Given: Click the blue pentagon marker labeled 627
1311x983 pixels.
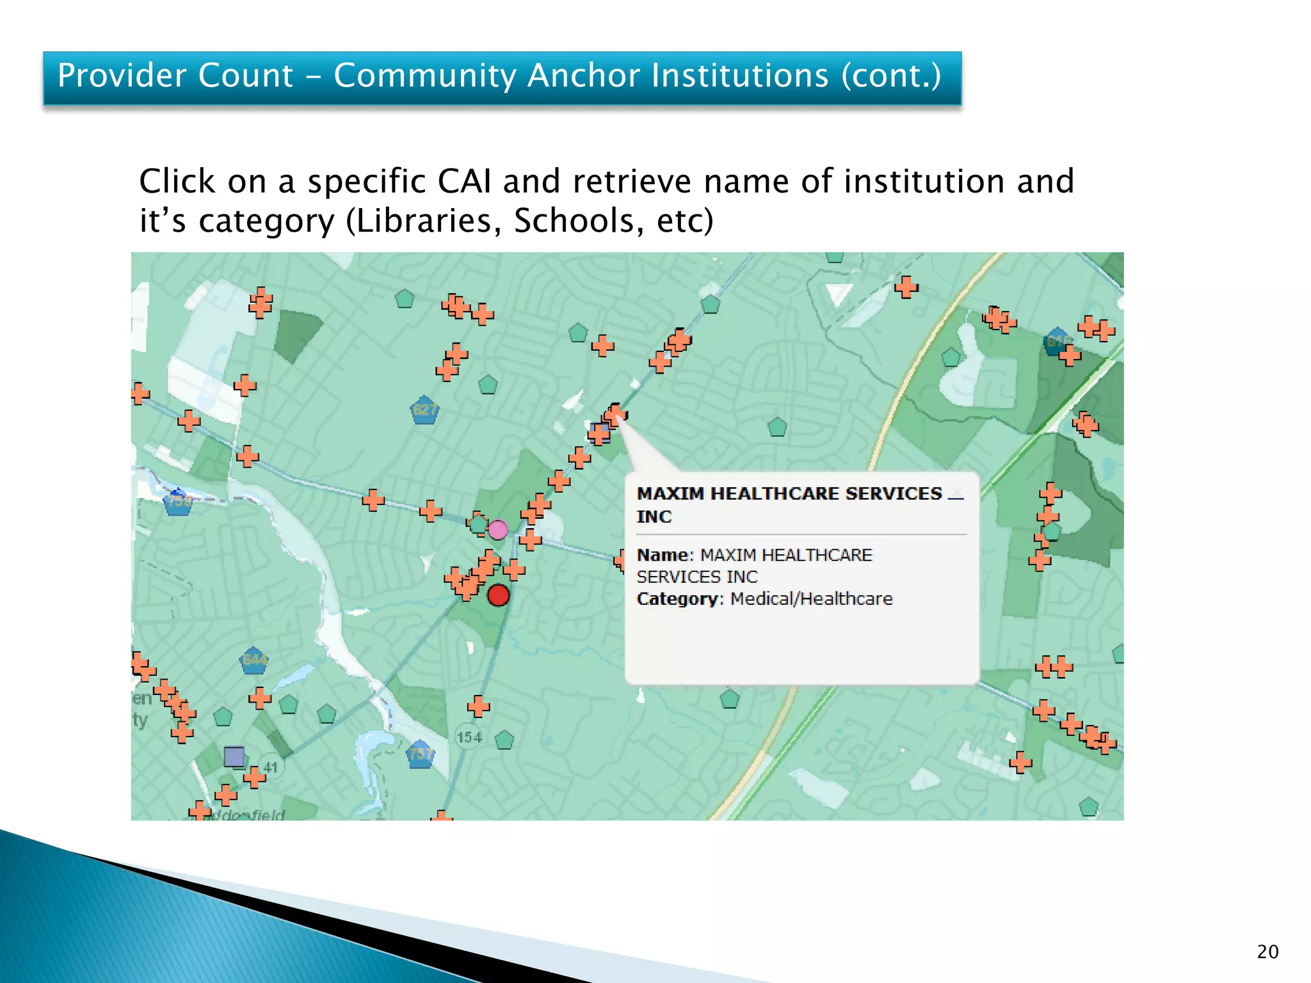Looking at the screenshot, I should click(424, 410).
